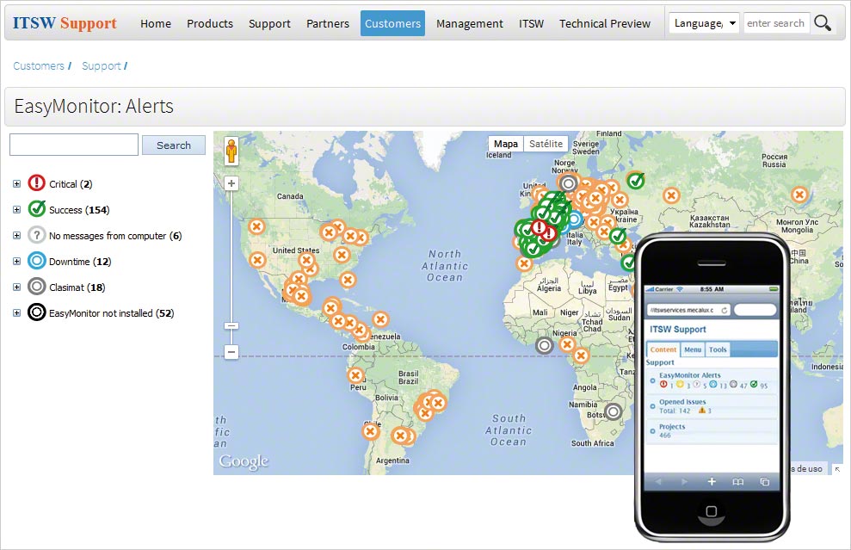Viewport: 851px width, 550px height.
Task: Open the ITSW menu item
Action: pos(531,23)
